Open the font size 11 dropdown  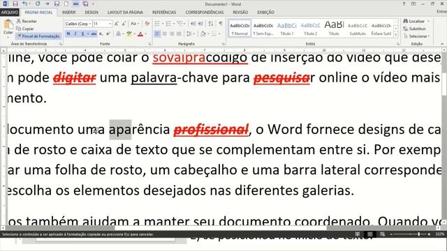110,24
